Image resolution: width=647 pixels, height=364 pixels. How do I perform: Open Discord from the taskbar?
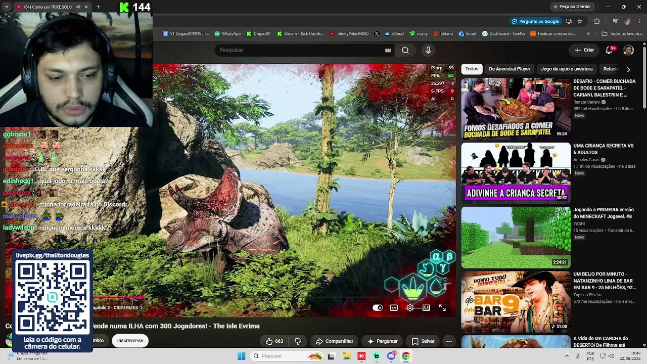point(391,356)
